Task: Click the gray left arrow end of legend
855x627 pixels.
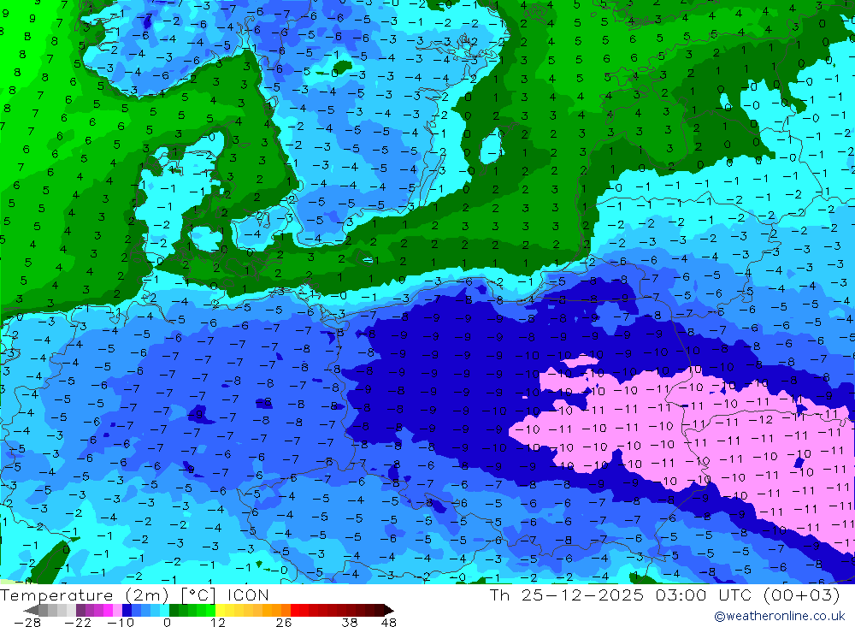Action: tap(31, 610)
